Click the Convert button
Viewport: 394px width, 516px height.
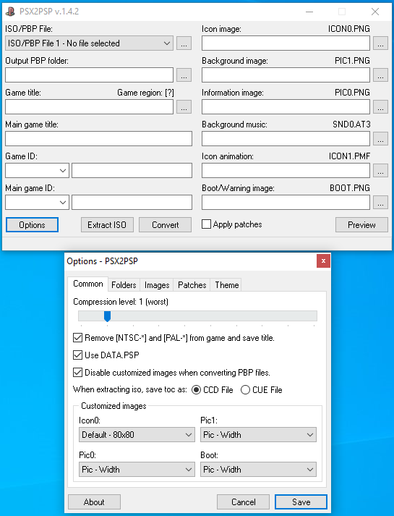(165, 225)
